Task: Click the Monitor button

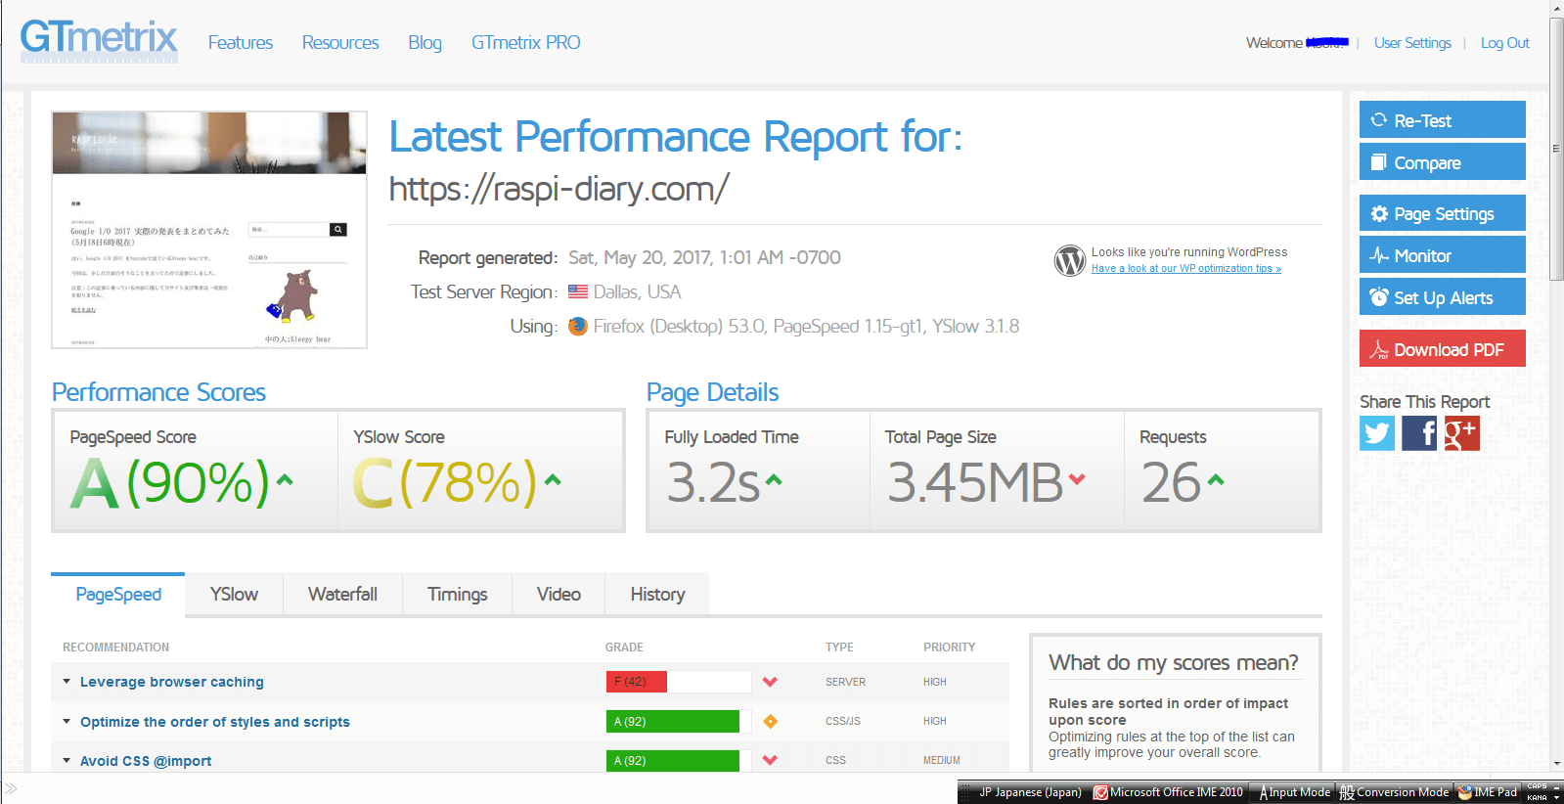Action: 1443,254
